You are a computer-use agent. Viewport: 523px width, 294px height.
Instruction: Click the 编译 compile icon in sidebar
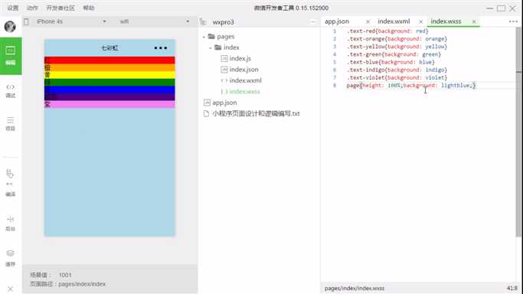(x=11, y=183)
